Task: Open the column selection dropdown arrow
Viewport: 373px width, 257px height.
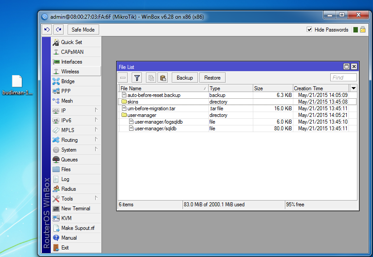Action: click(353, 88)
